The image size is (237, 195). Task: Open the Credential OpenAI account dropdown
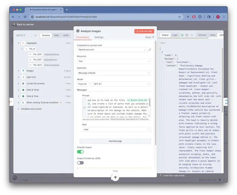pos(112,49)
